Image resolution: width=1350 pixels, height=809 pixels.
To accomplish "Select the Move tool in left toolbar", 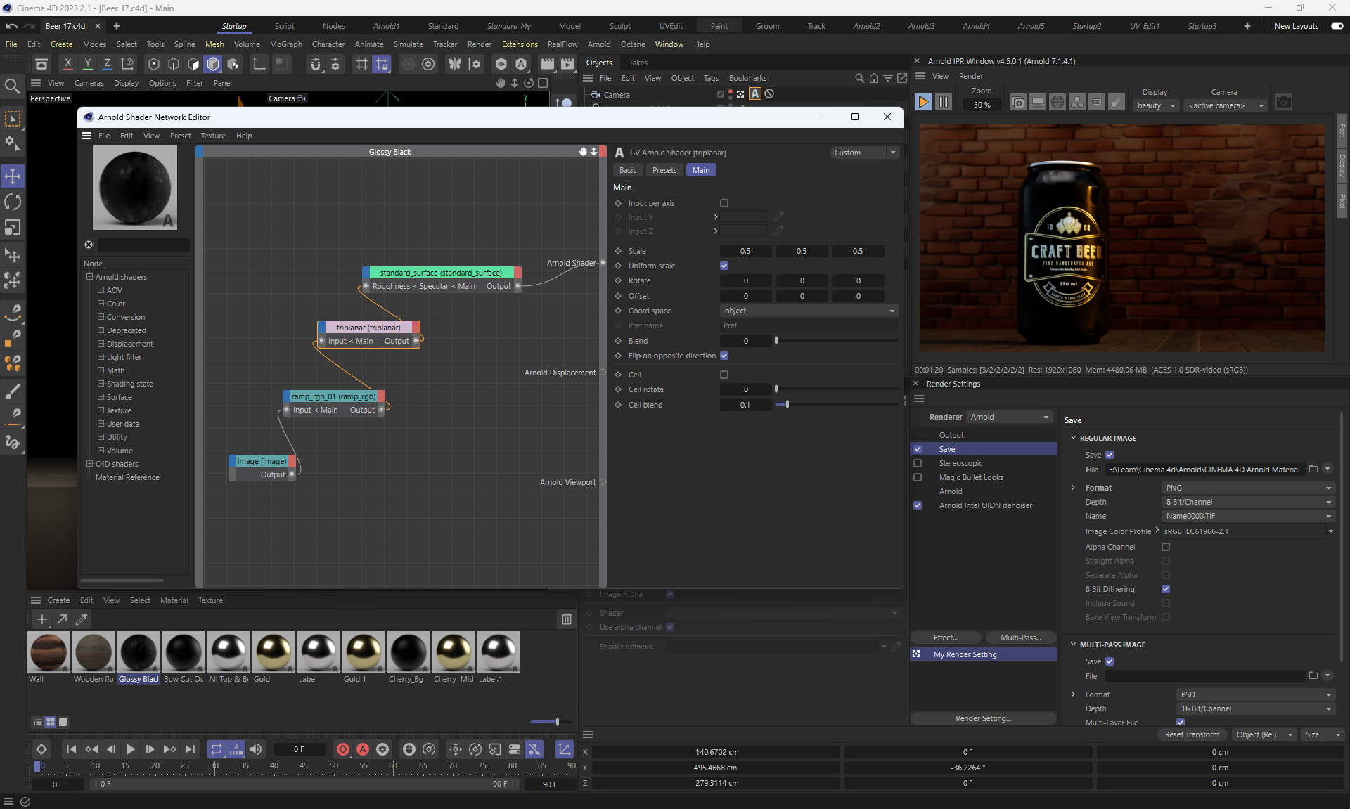I will [13, 176].
